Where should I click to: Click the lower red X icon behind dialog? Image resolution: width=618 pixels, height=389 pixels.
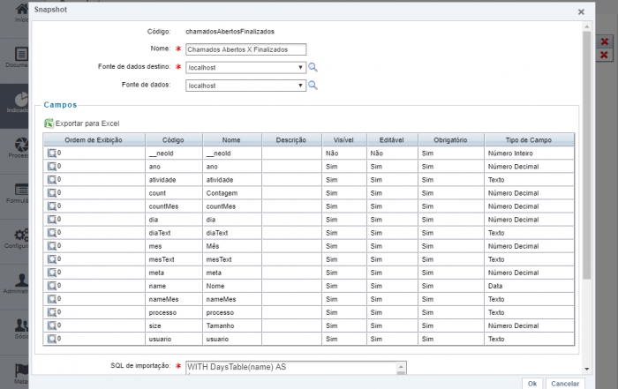coord(604,55)
